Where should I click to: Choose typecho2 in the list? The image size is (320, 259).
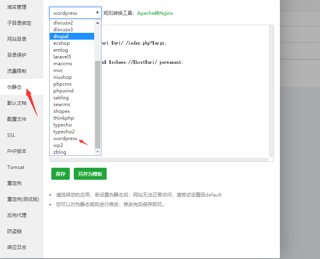[x=72, y=132]
